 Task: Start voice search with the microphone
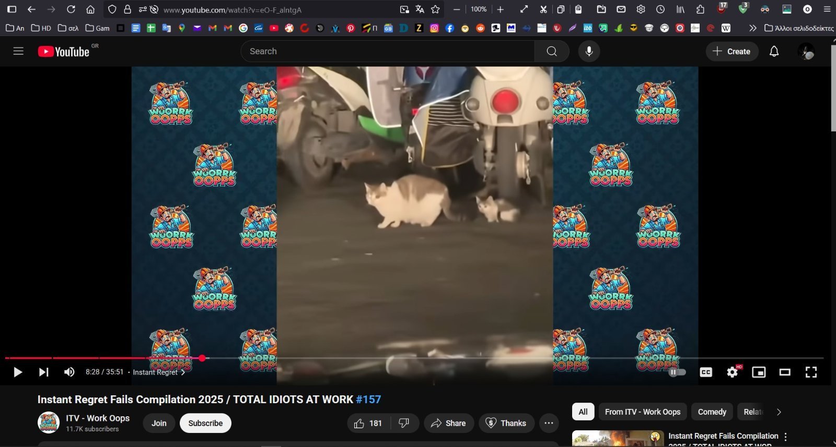click(x=589, y=51)
